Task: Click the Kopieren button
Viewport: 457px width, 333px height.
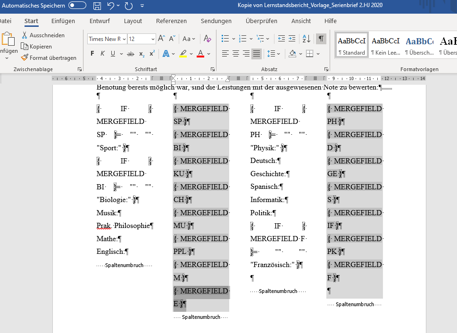Action: 36,47
